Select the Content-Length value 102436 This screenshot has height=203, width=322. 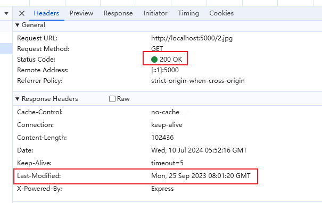pyautogui.click(x=162, y=138)
